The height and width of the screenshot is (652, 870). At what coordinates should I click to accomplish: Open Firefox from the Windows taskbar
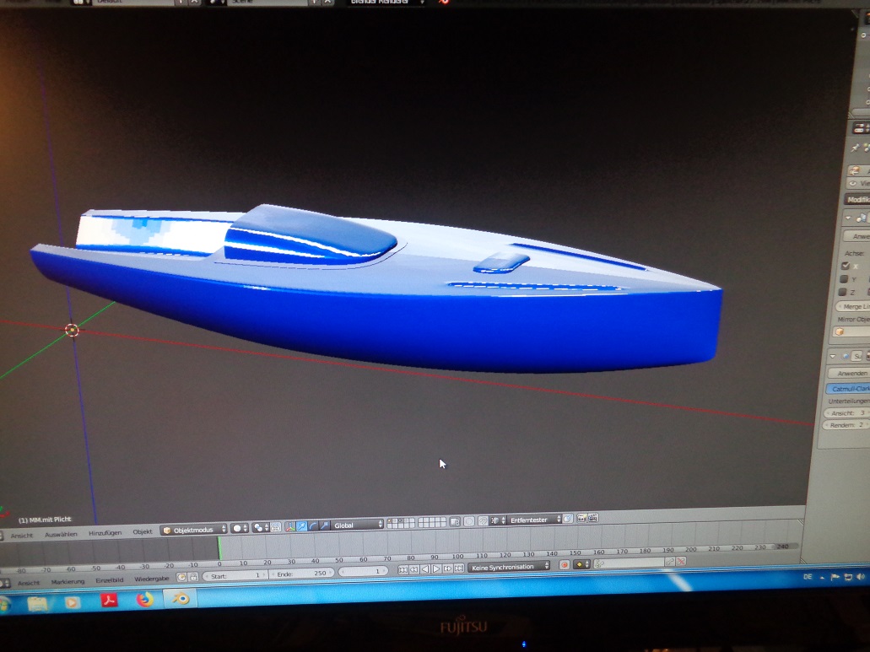click(145, 601)
